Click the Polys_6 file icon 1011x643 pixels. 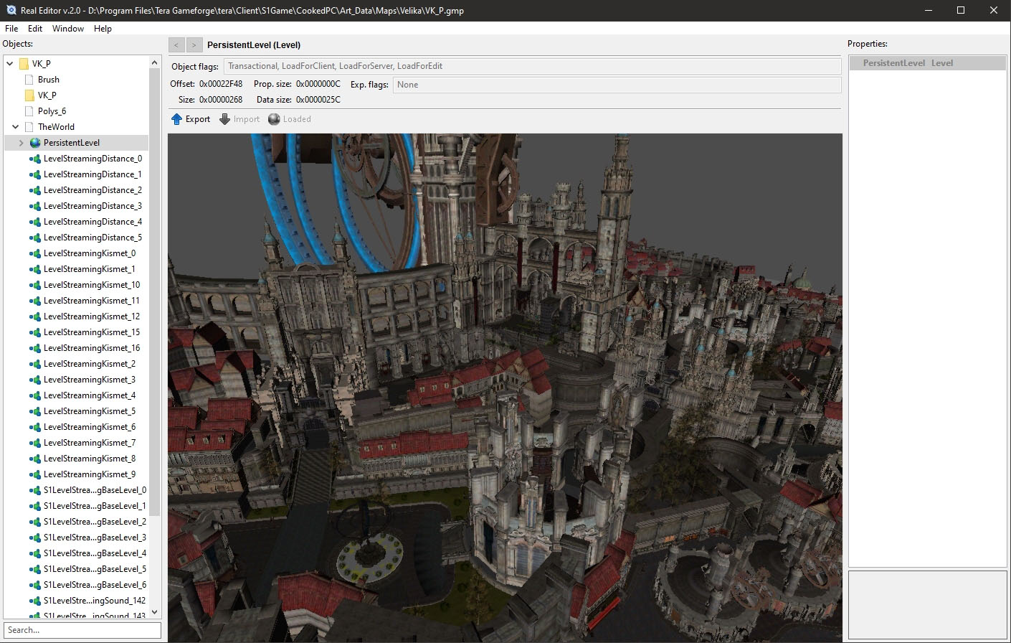tap(29, 111)
